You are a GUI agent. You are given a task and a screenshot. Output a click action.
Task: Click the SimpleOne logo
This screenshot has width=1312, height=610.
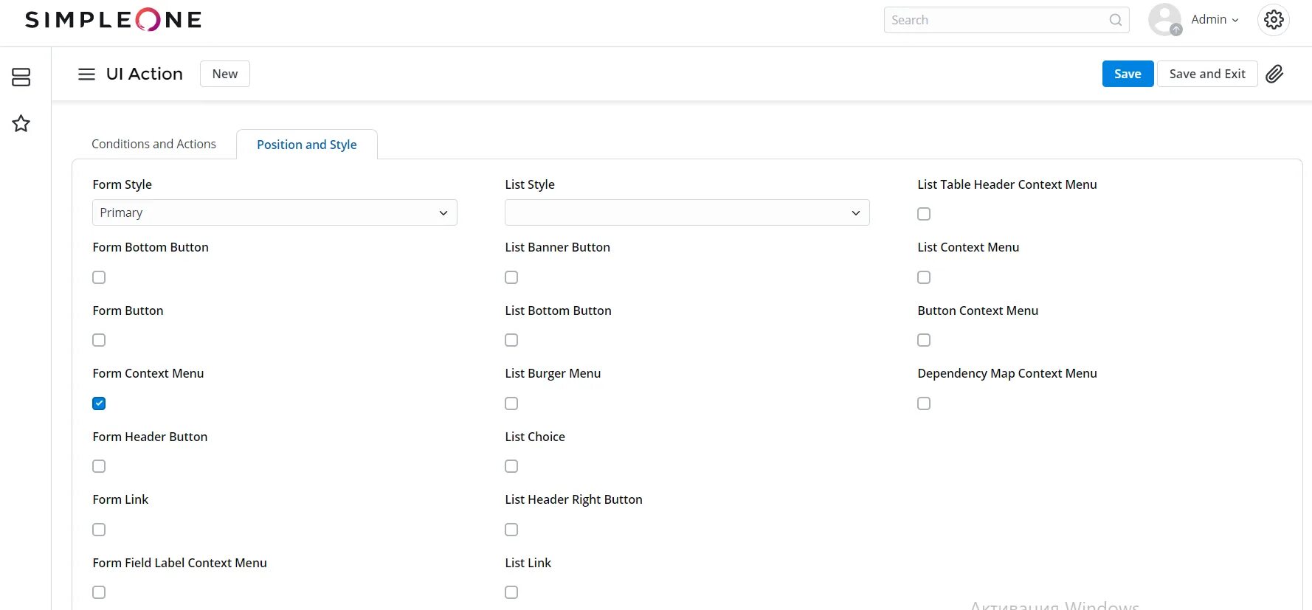click(x=114, y=20)
